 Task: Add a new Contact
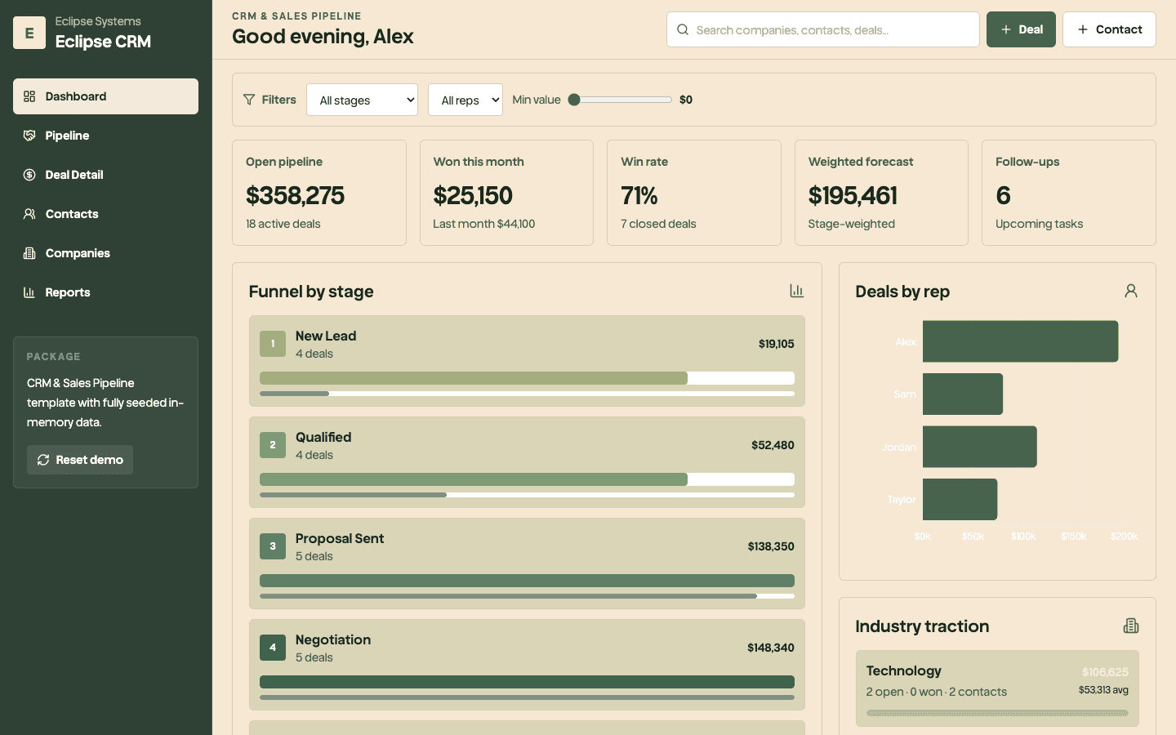pyautogui.click(x=1109, y=29)
